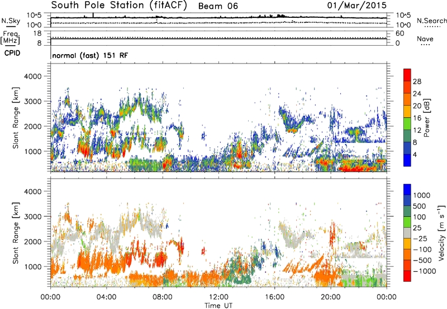Click the red high-power echo near 21:00 low range
The image size is (447, 309).
click(x=356, y=168)
